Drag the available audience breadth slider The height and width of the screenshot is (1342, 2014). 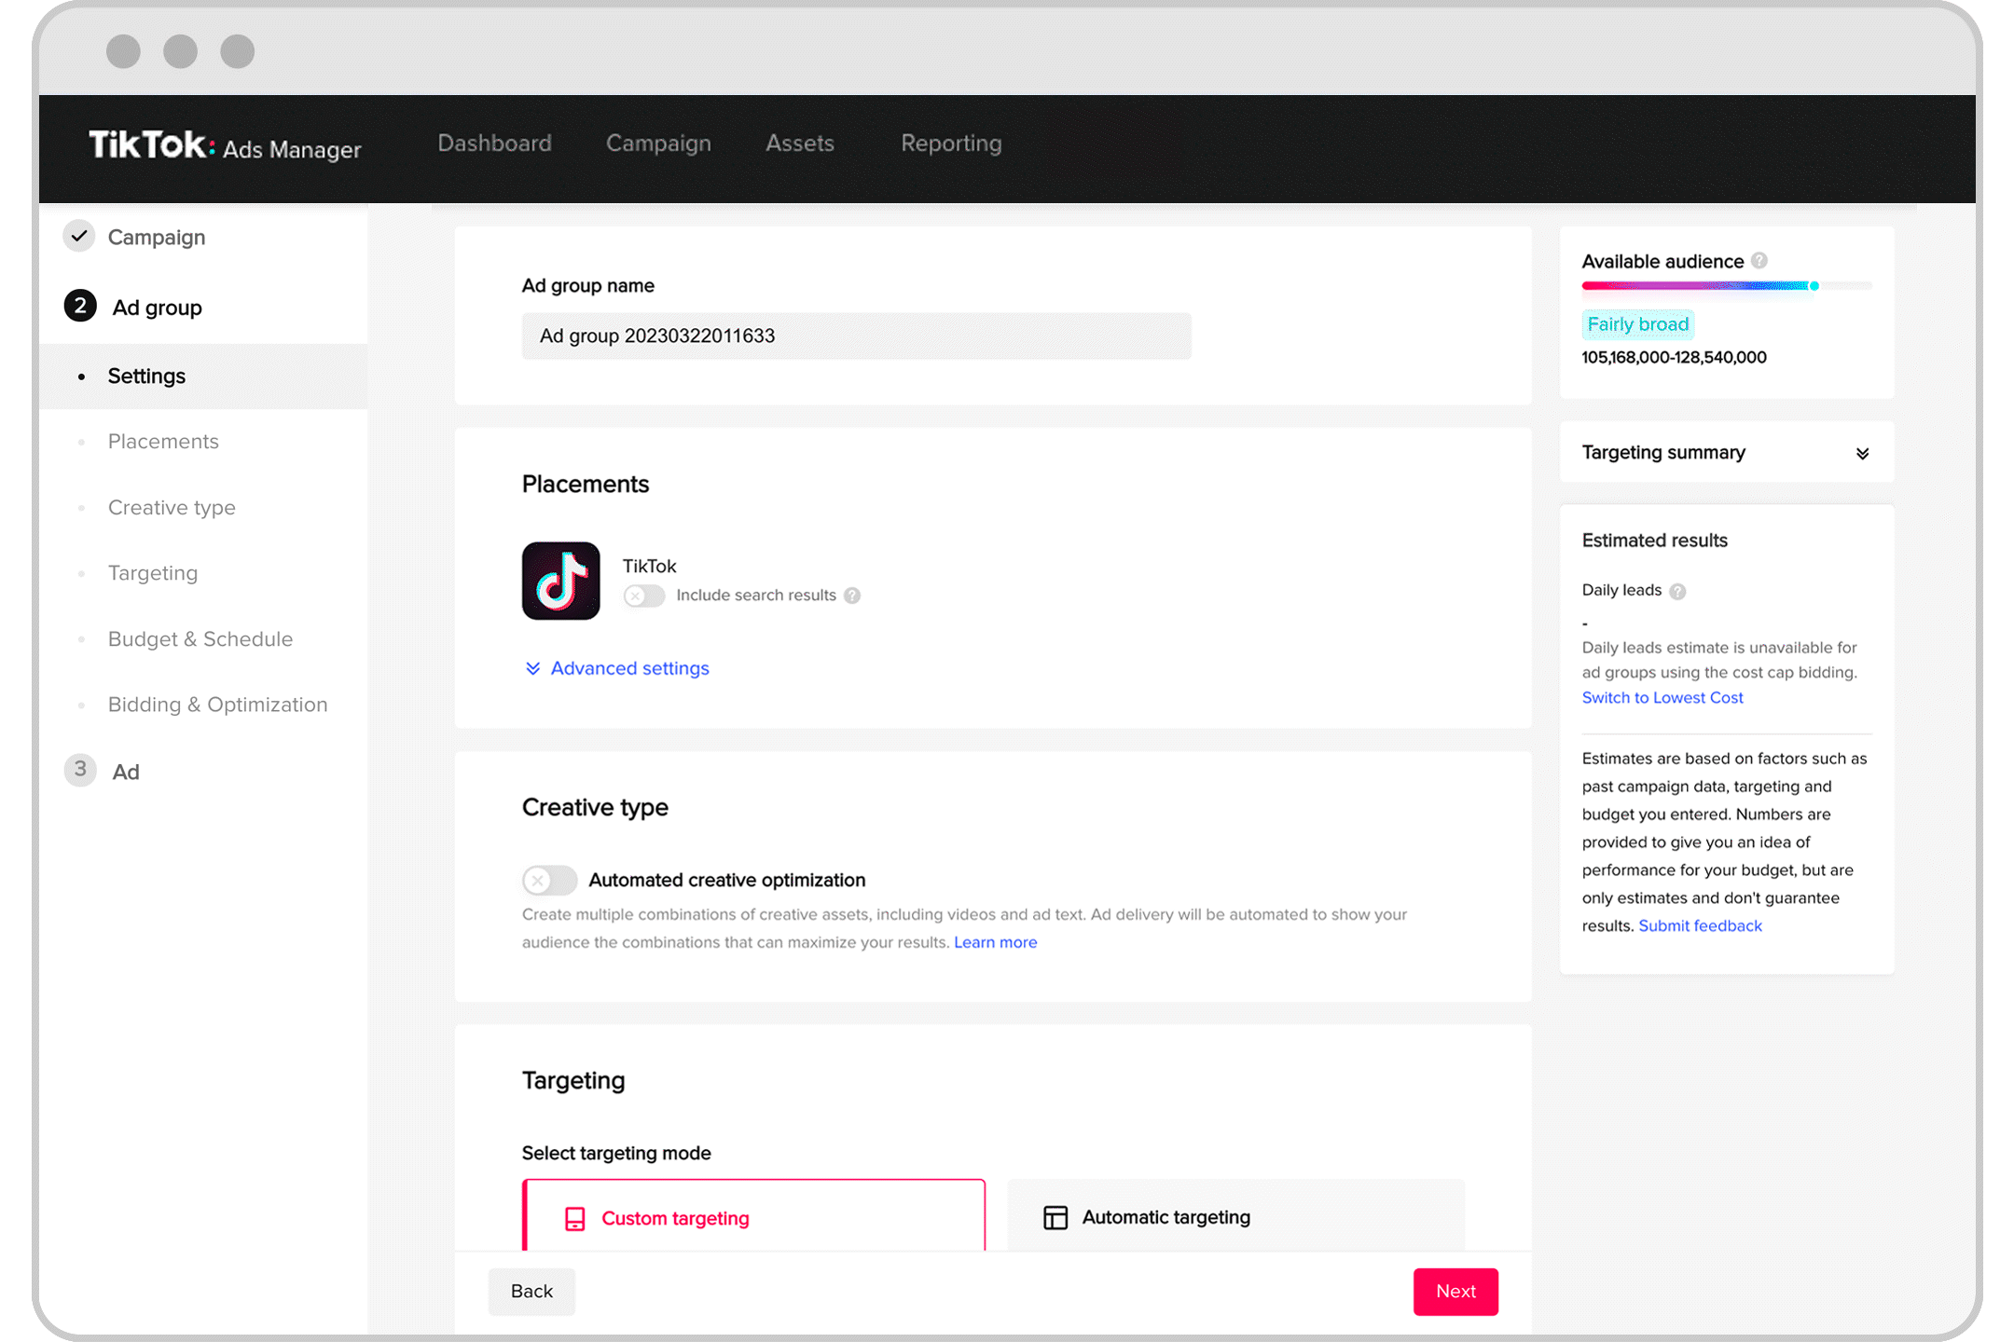pos(1814,286)
